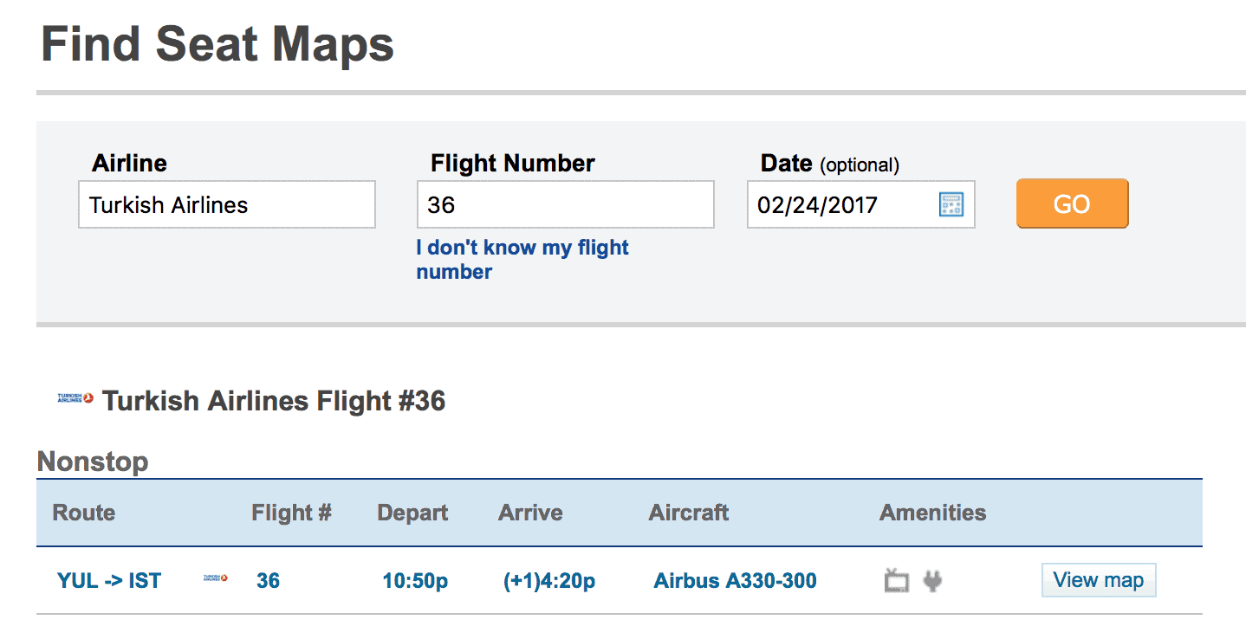
Task: Click the Amenities column header
Action: 932,513
